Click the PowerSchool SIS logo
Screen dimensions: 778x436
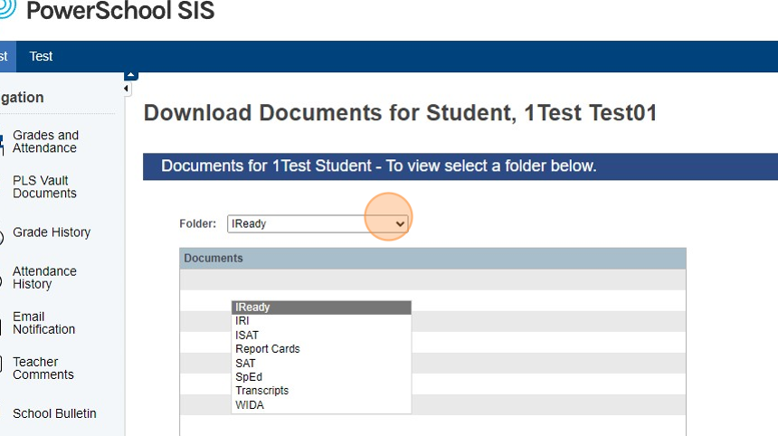(107, 11)
